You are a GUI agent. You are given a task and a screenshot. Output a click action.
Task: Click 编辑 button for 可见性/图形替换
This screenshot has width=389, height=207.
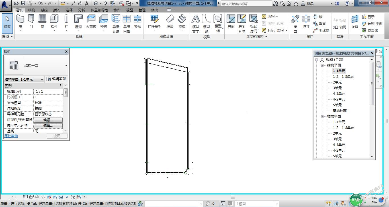point(48,120)
